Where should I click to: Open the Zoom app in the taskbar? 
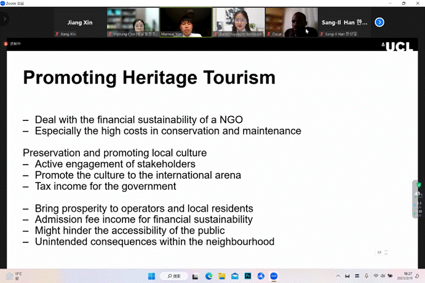pos(274,276)
